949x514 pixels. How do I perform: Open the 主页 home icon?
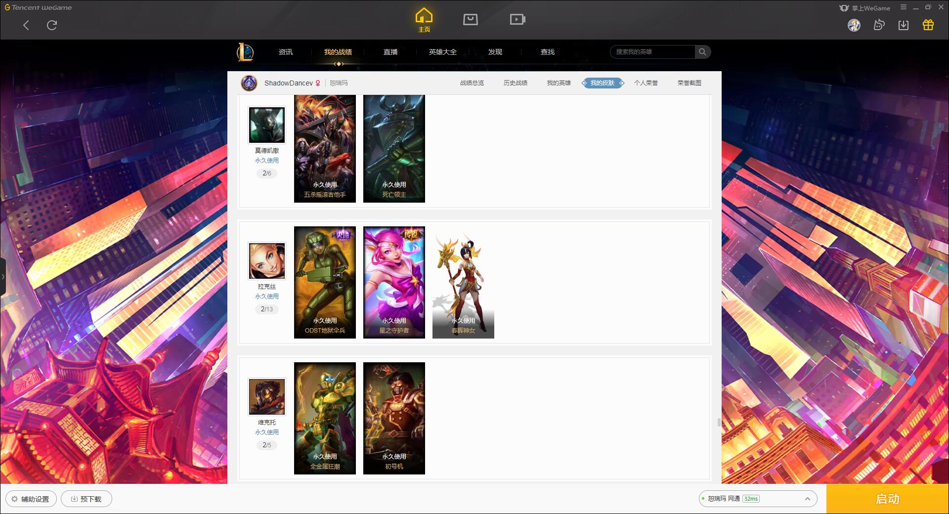click(424, 20)
